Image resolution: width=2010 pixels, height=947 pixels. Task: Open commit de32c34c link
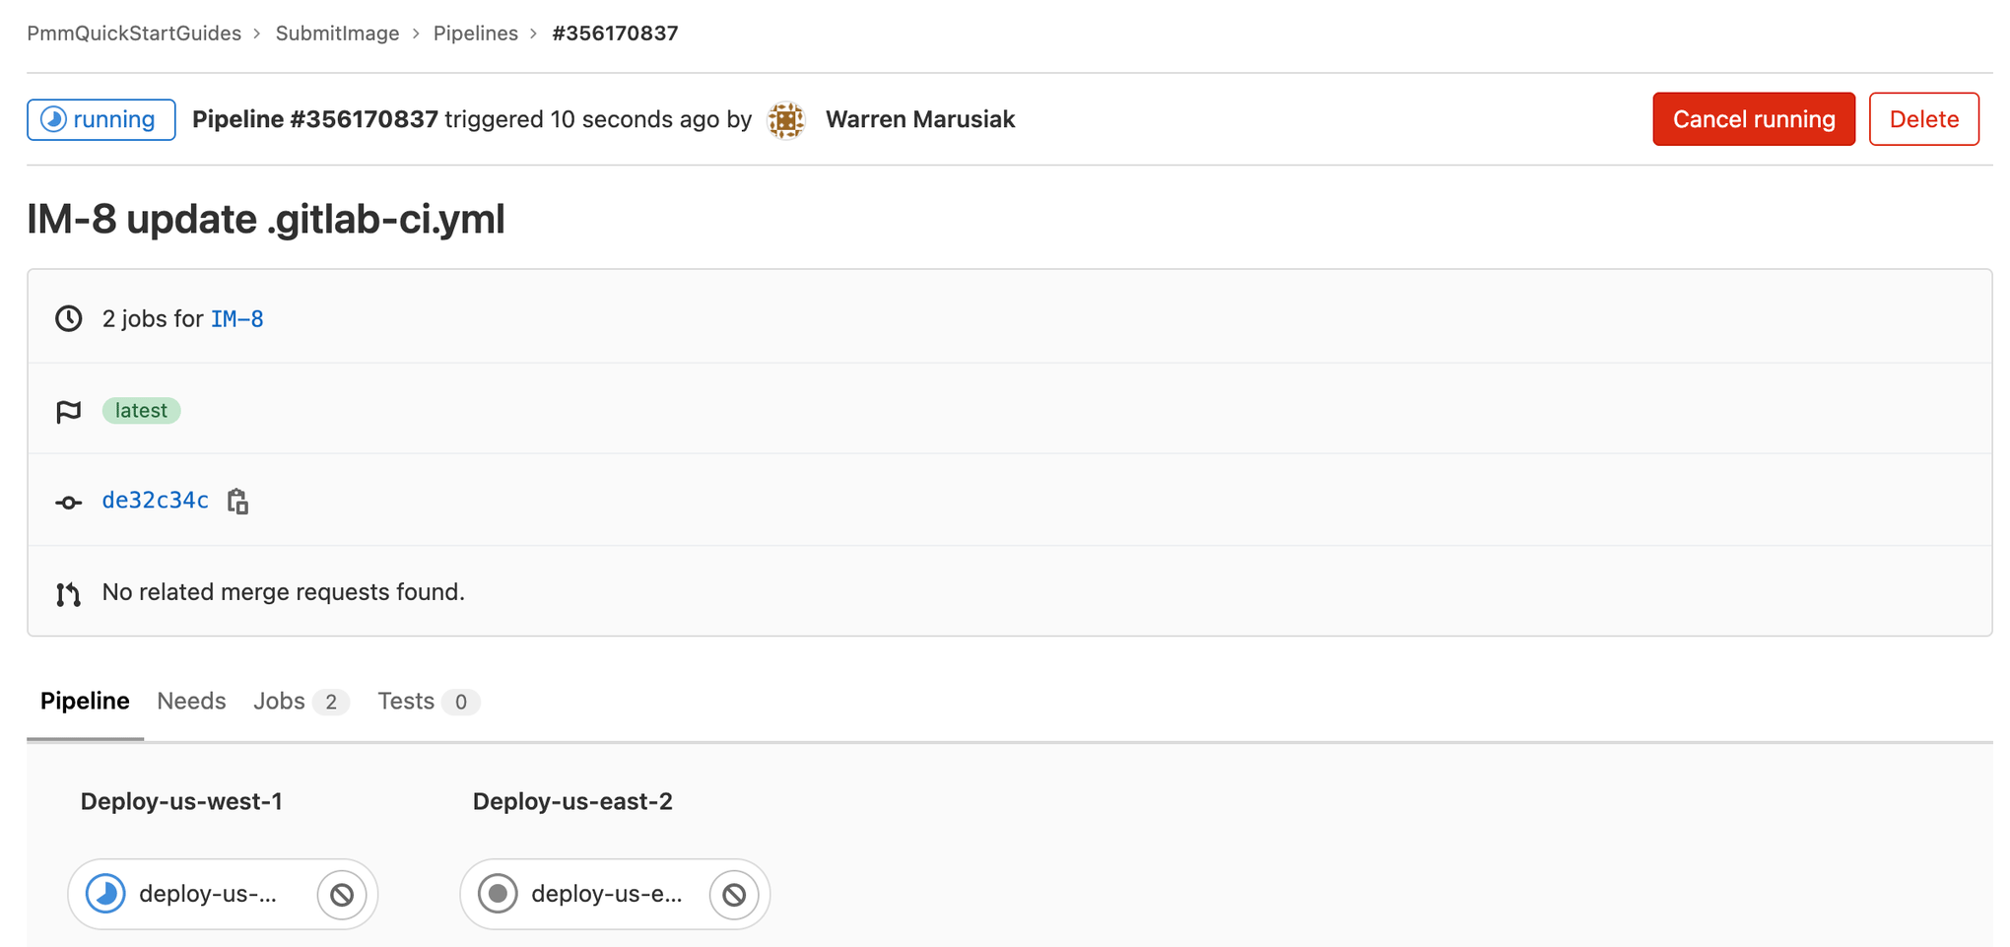(156, 501)
